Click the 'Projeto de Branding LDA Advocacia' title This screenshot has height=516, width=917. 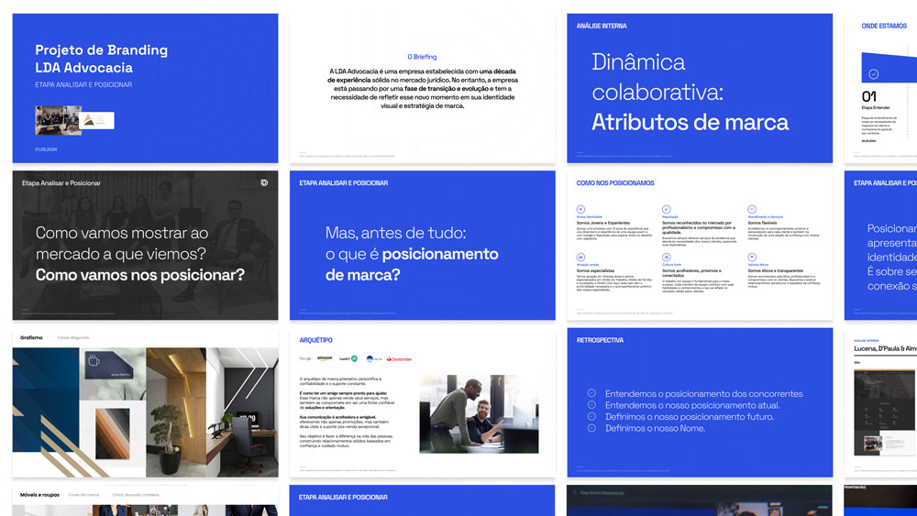101,59
